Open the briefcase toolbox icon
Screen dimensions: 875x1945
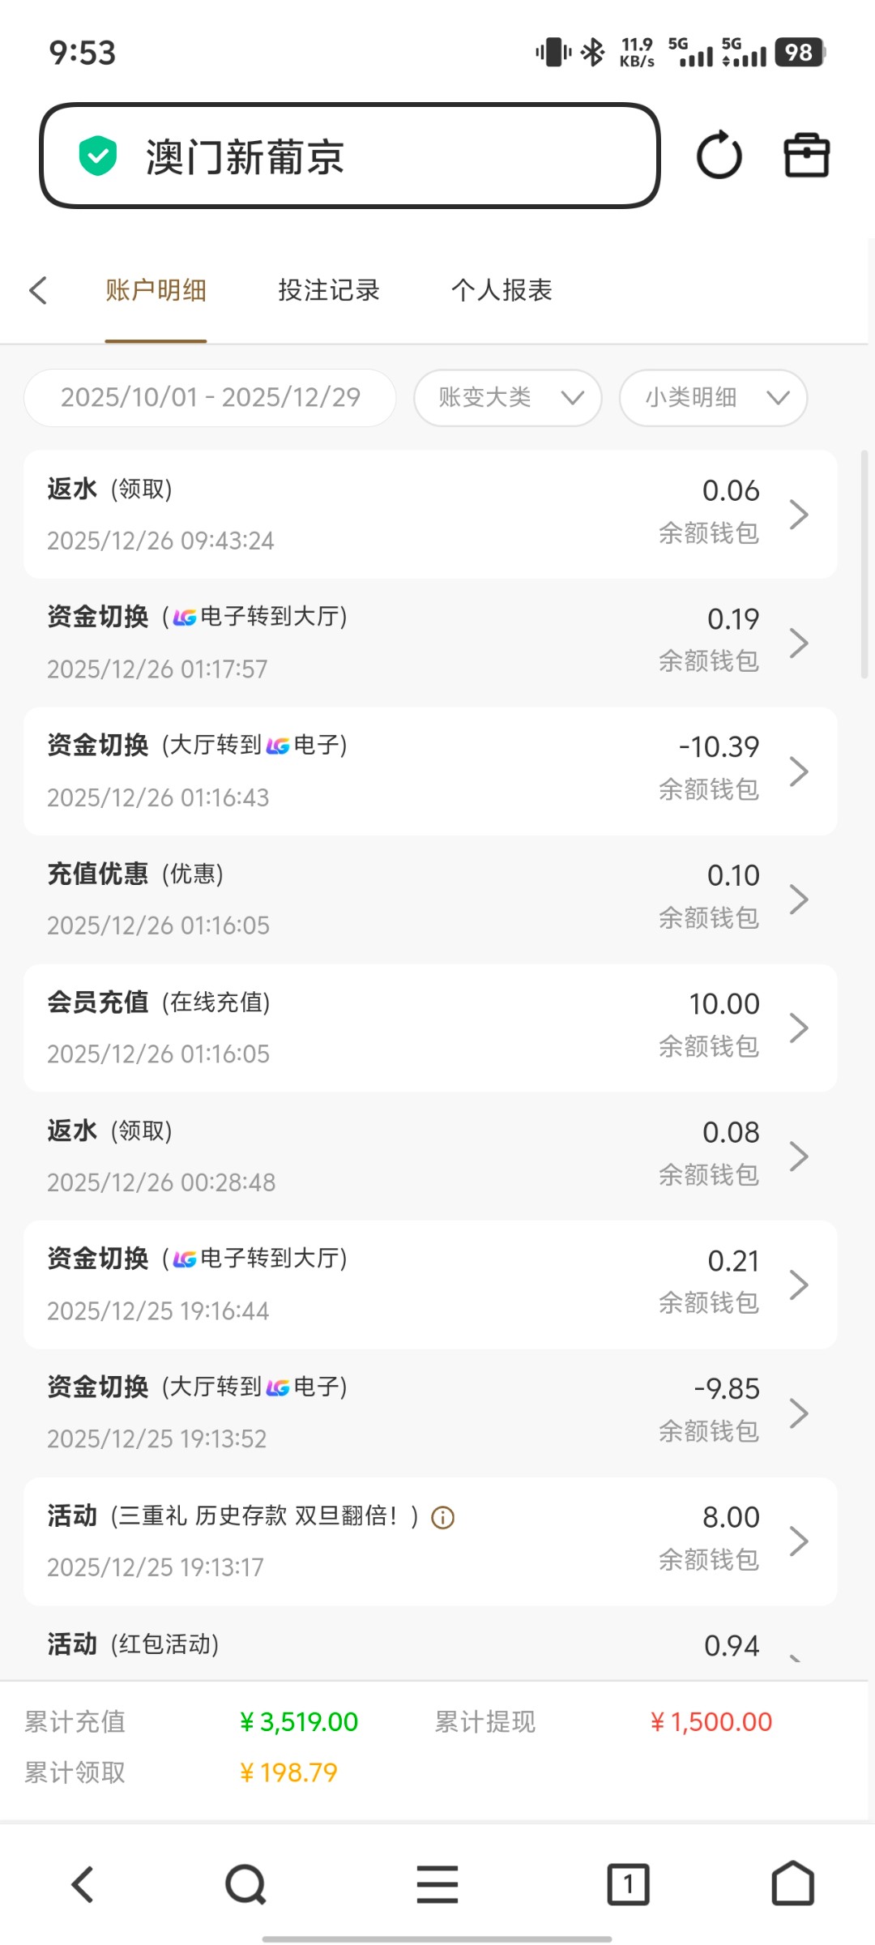pos(806,156)
